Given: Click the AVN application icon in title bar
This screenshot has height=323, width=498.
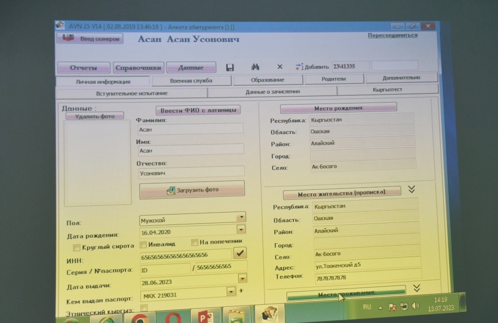Looking at the screenshot, I should point(60,25).
